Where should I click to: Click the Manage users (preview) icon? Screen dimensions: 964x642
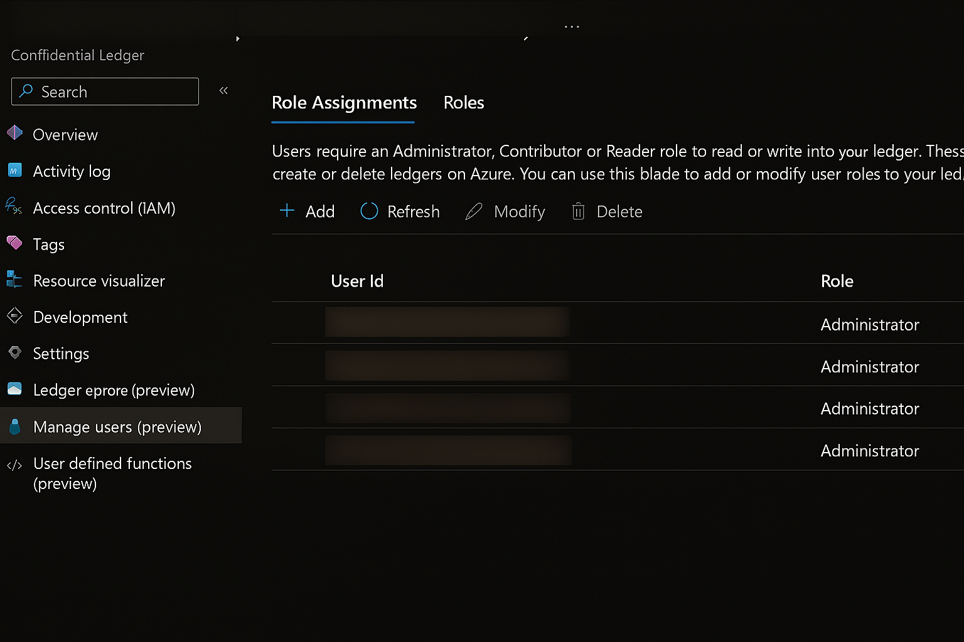(x=15, y=426)
